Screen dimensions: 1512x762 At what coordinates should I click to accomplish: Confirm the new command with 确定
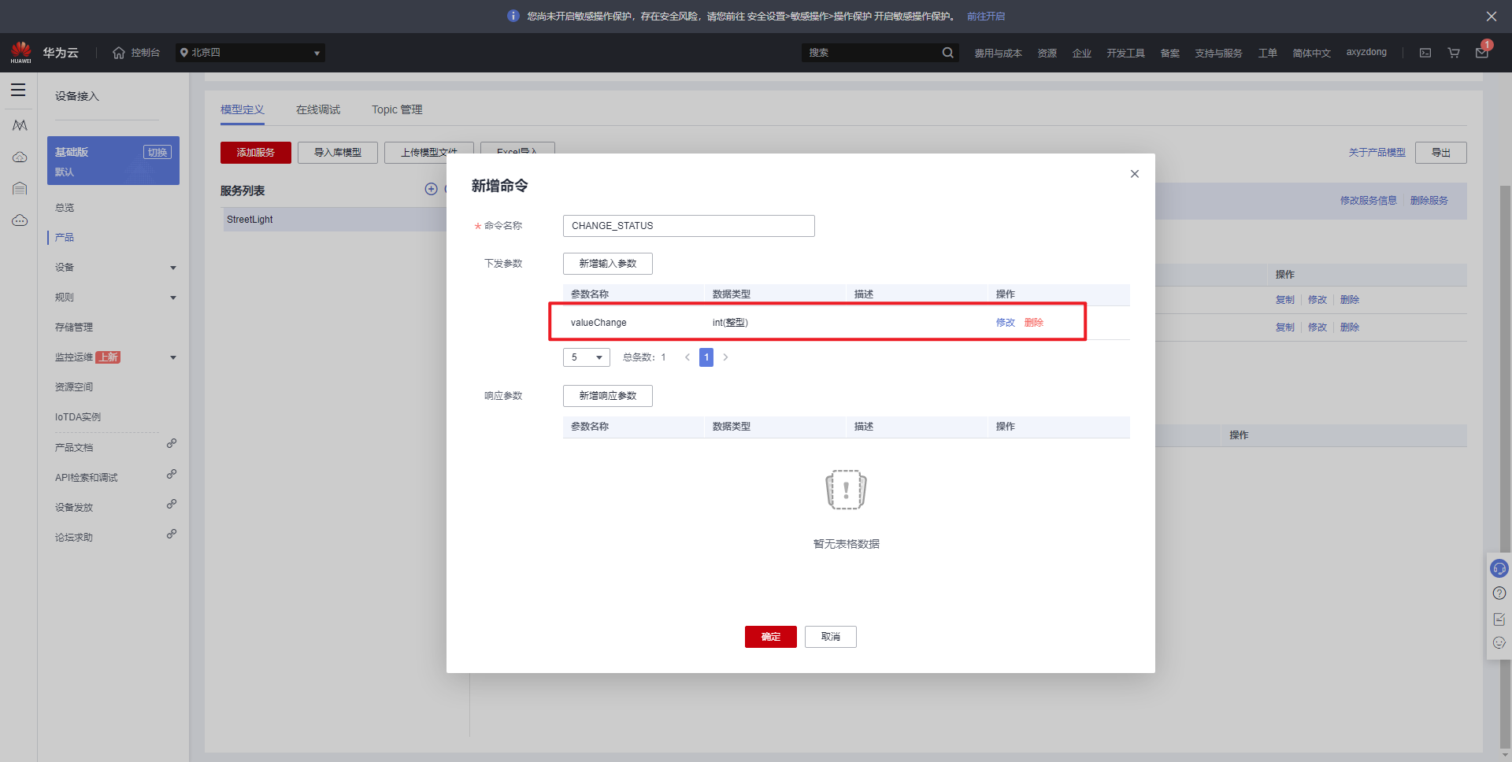771,637
